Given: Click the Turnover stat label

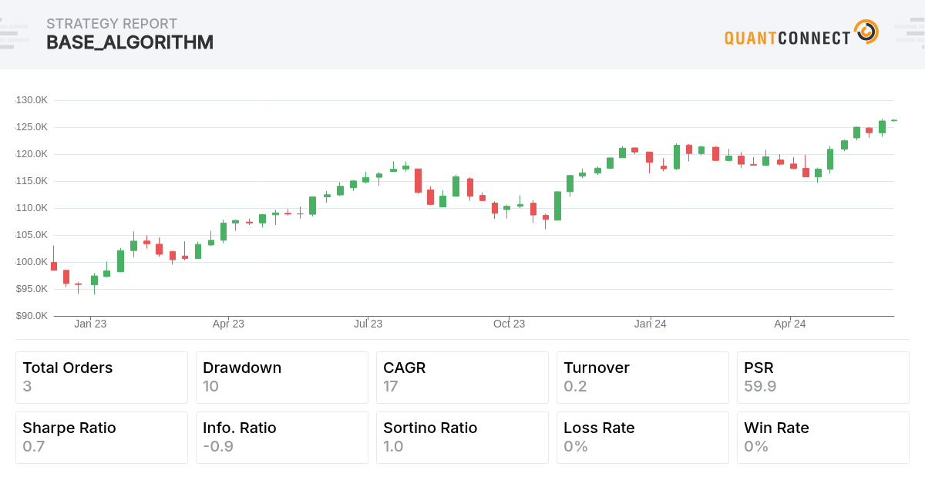Looking at the screenshot, I should (597, 368).
